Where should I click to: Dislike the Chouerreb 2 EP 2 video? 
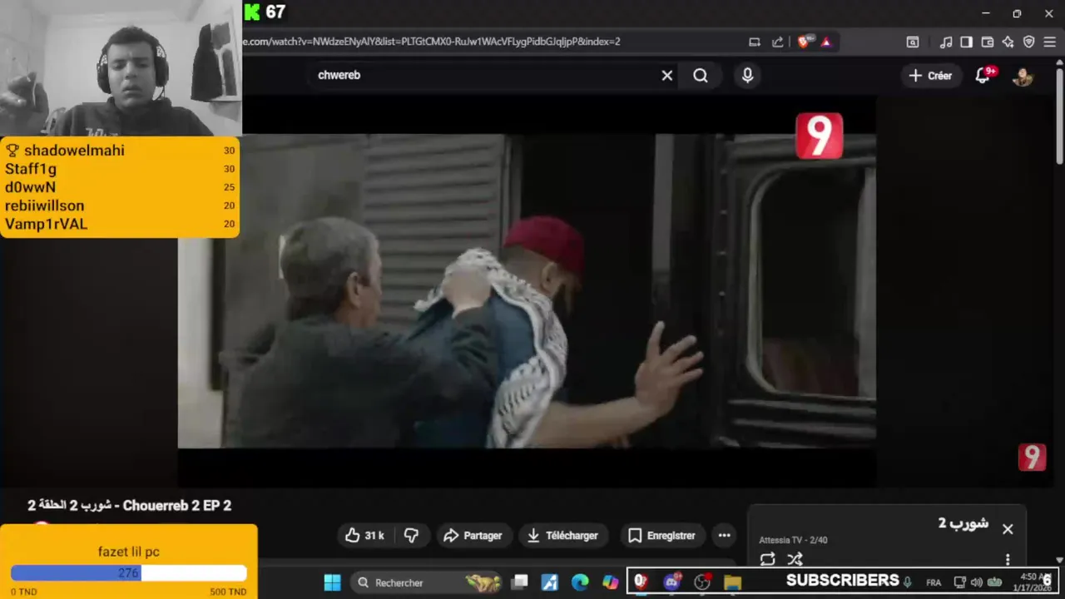[x=411, y=536]
